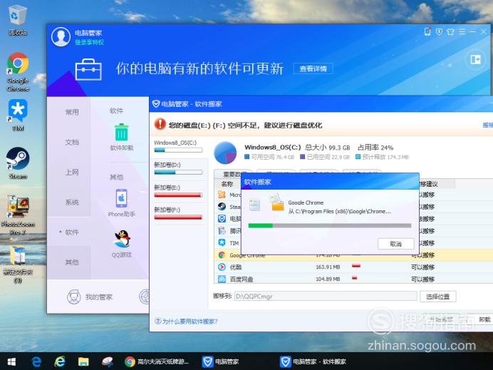
Task: Click the round panel-toggle icon at banner right
Action: tap(475, 59)
